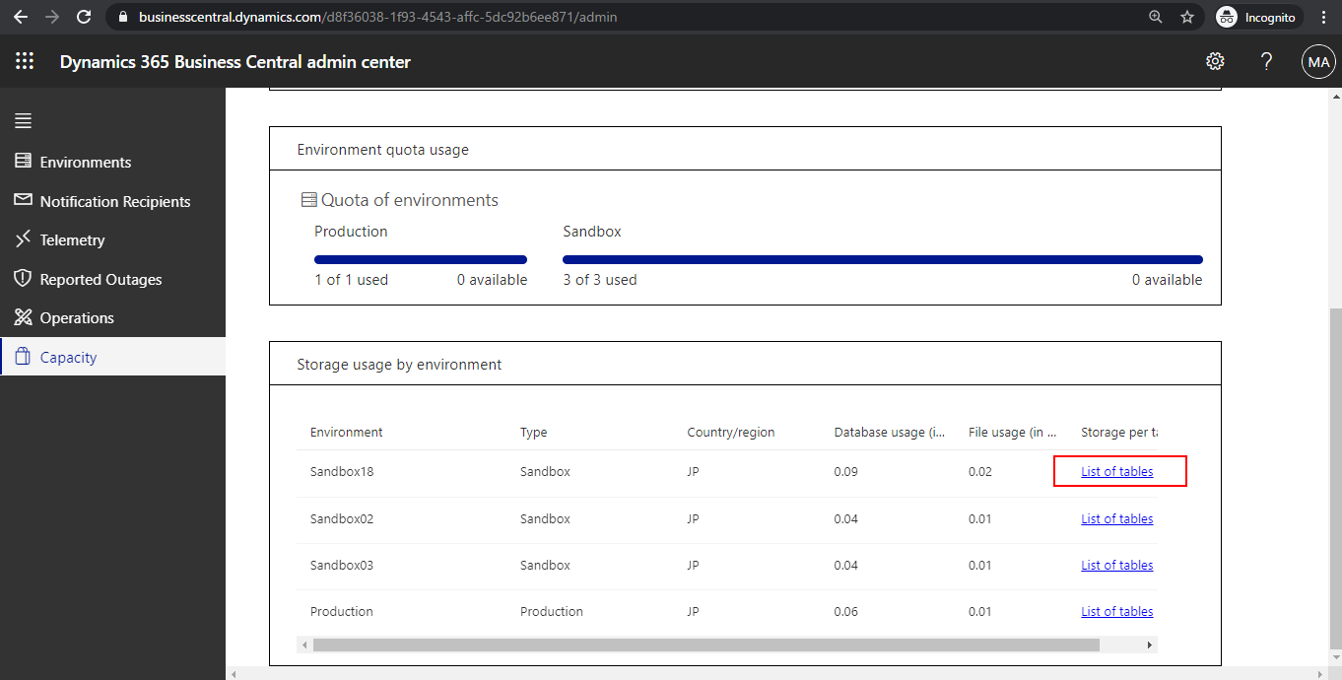Viewport: 1342px width, 680px height.
Task: Bookmark the page via the star icon
Action: point(1187,16)
